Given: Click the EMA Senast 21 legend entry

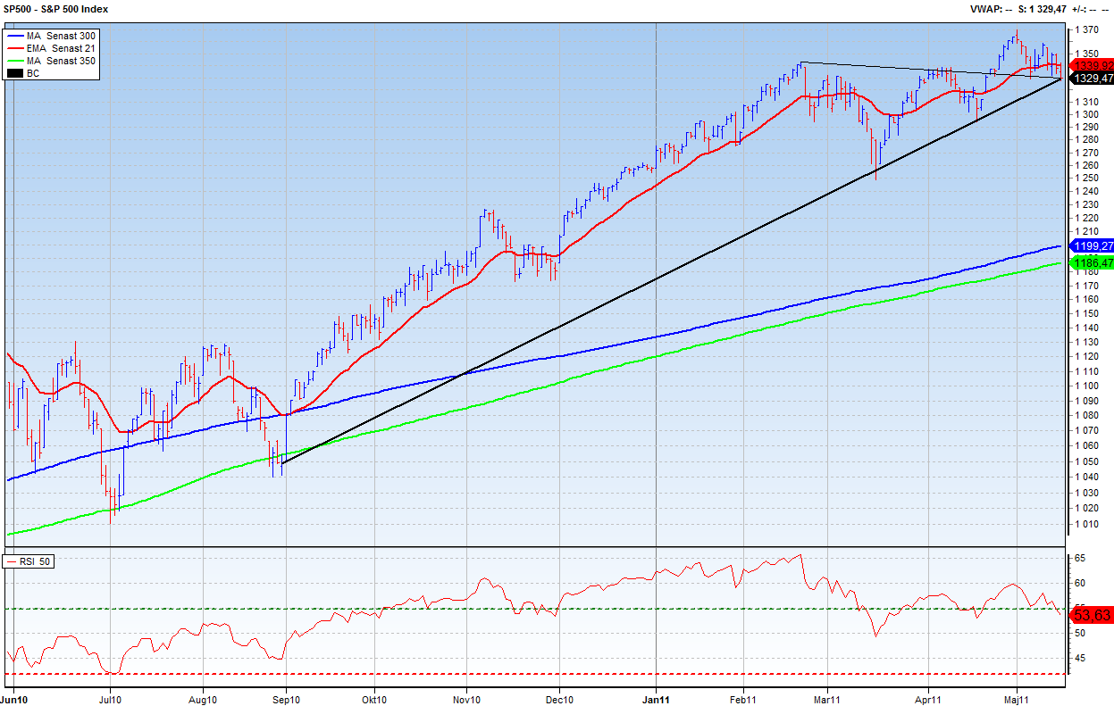Looking at the screenshot, I should pos(63,47).
